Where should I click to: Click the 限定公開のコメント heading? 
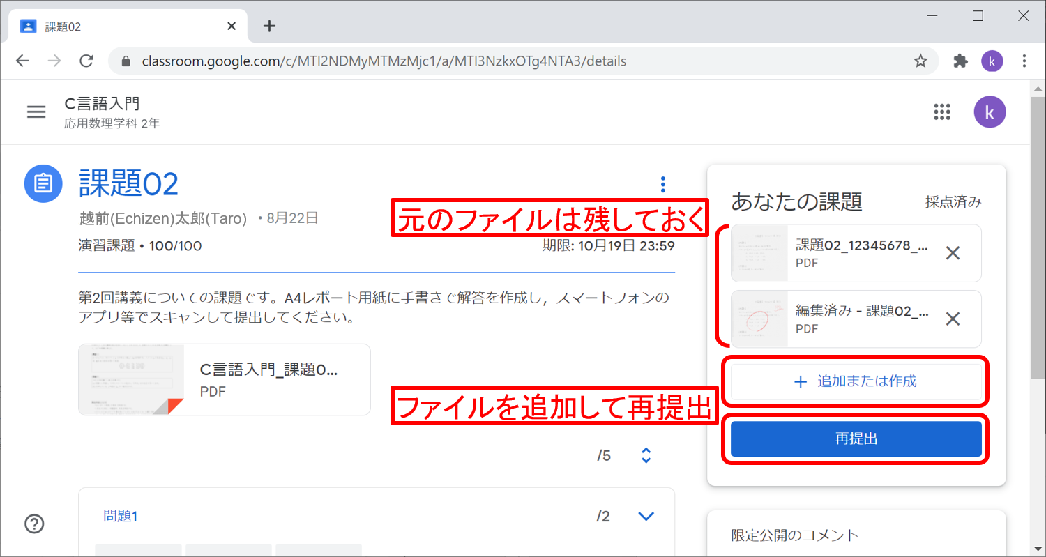(x=794, y=535)
